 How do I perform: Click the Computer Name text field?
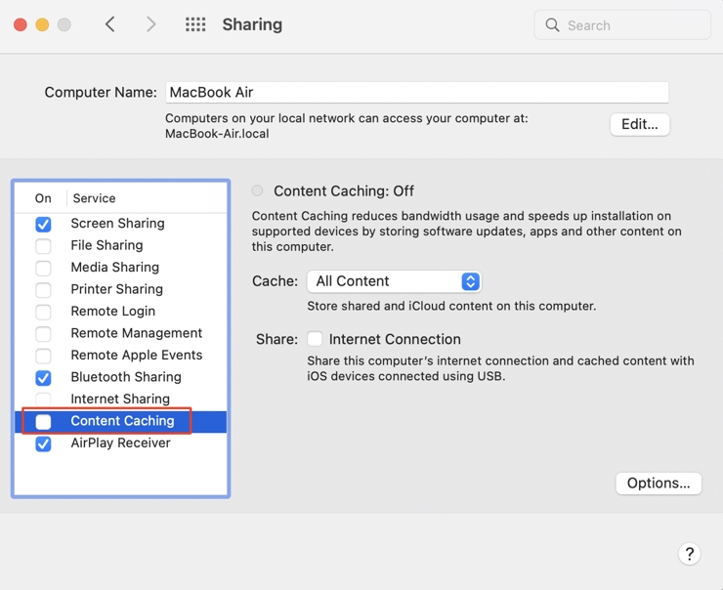click(x=417, y=92)
